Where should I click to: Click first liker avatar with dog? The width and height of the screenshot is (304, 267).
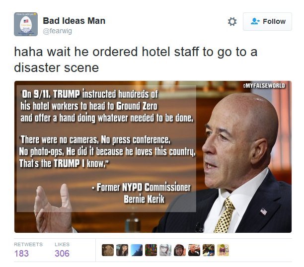(x=108, y=250)
